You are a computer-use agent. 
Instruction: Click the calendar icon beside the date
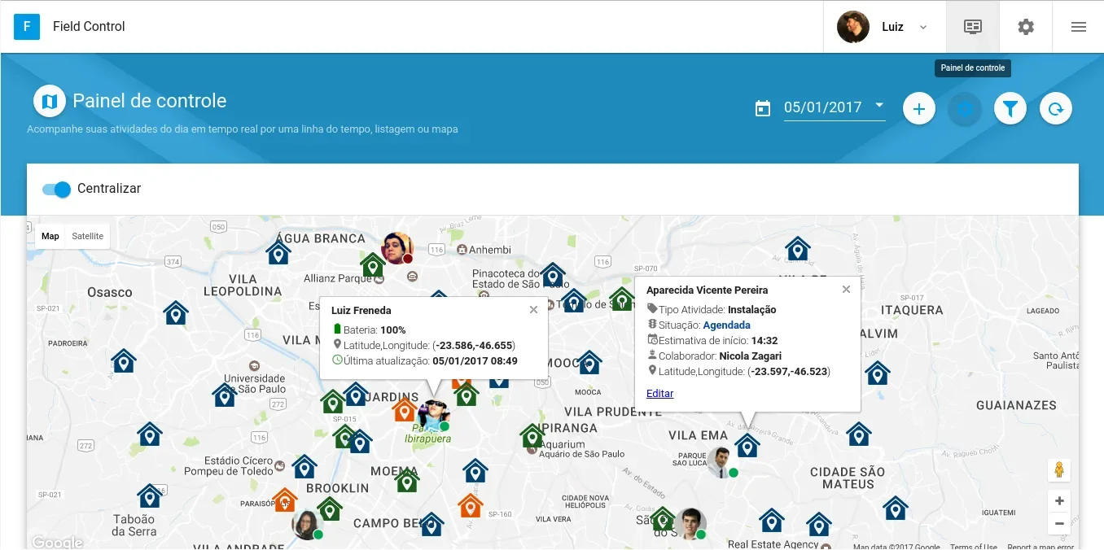pos(763,108)
